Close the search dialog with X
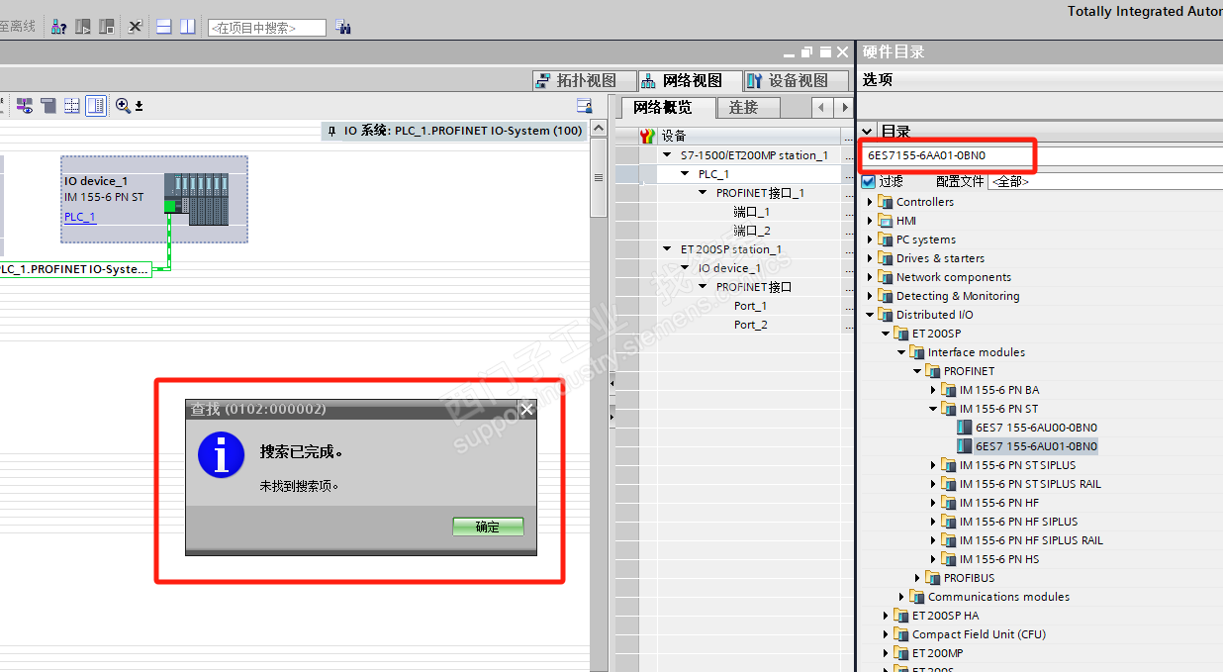This screenshot has width=1223, height=672. pyautogui.click(x=526, y=409)
